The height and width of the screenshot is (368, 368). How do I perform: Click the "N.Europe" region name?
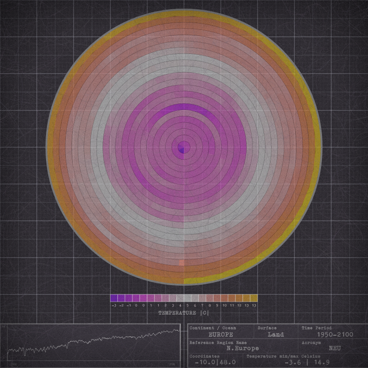(x=243, y=348)
